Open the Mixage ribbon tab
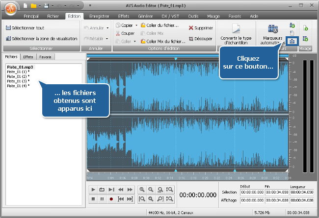The height and width of the screenshot is (218, 319). pos(213,16)
